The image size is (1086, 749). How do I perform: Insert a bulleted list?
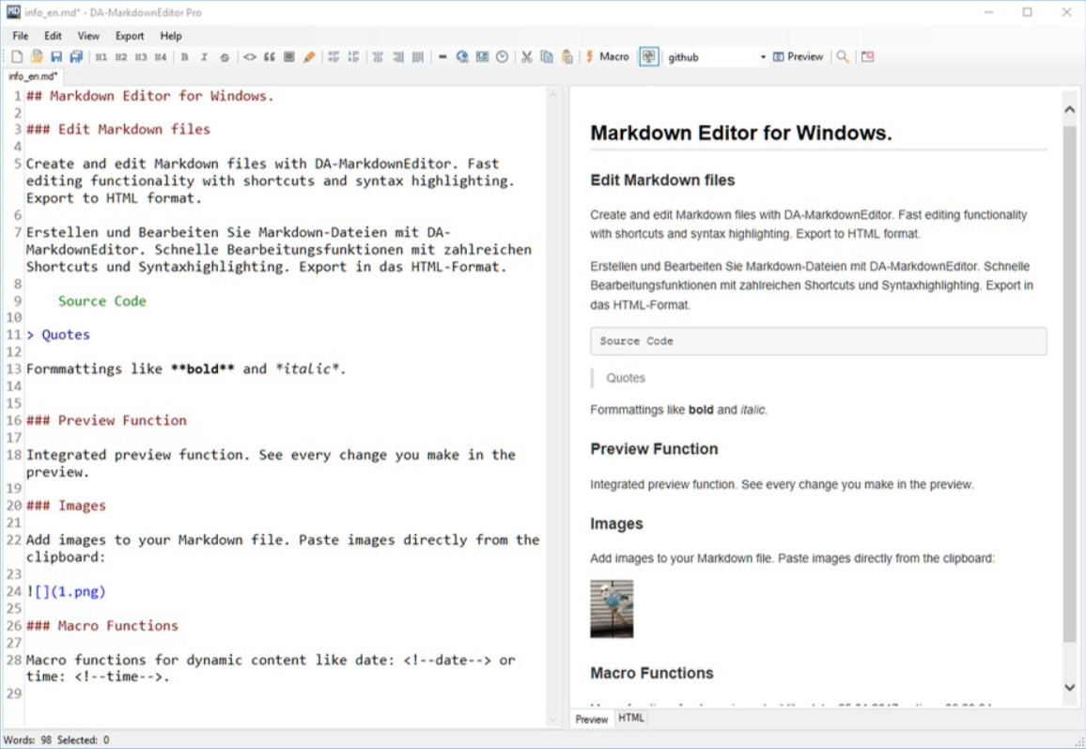coord(334,56)
